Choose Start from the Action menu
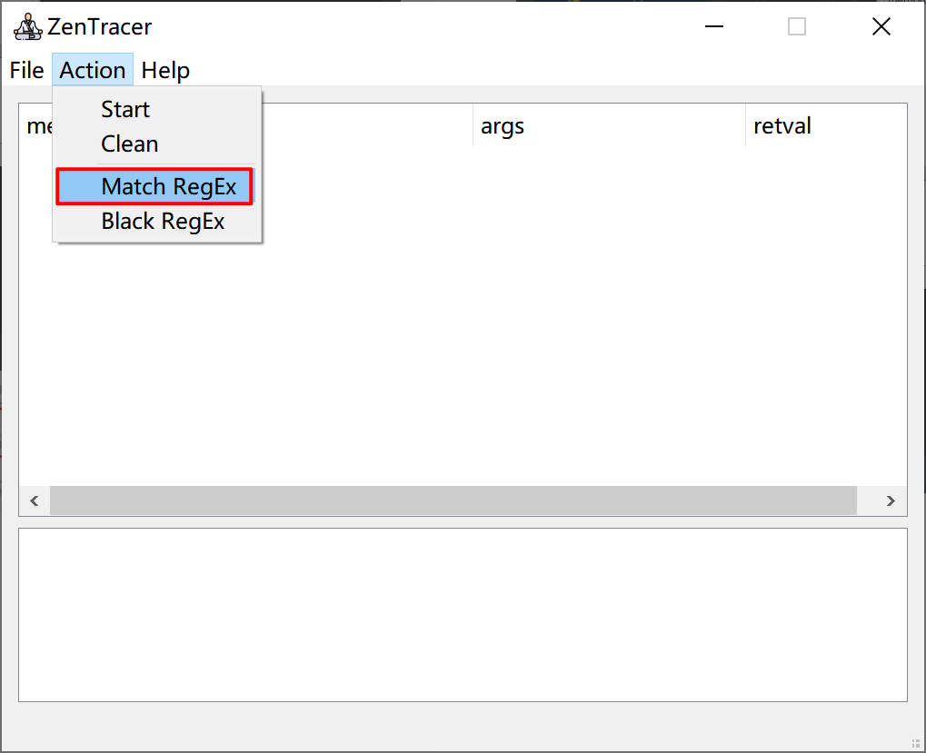The image size is (926, 753). coord(157,109)
